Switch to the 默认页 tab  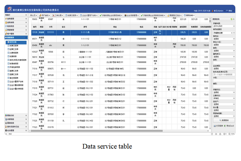(x=33, y=15)
